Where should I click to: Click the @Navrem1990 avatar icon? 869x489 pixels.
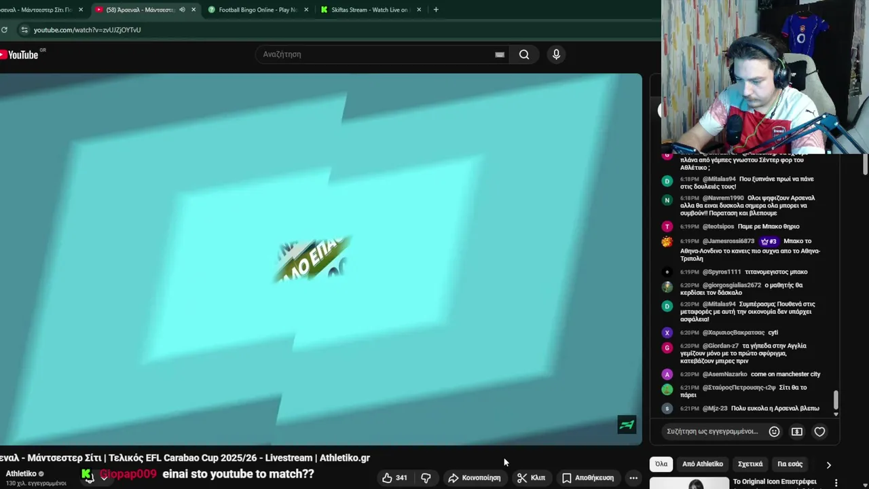(667, 200)
